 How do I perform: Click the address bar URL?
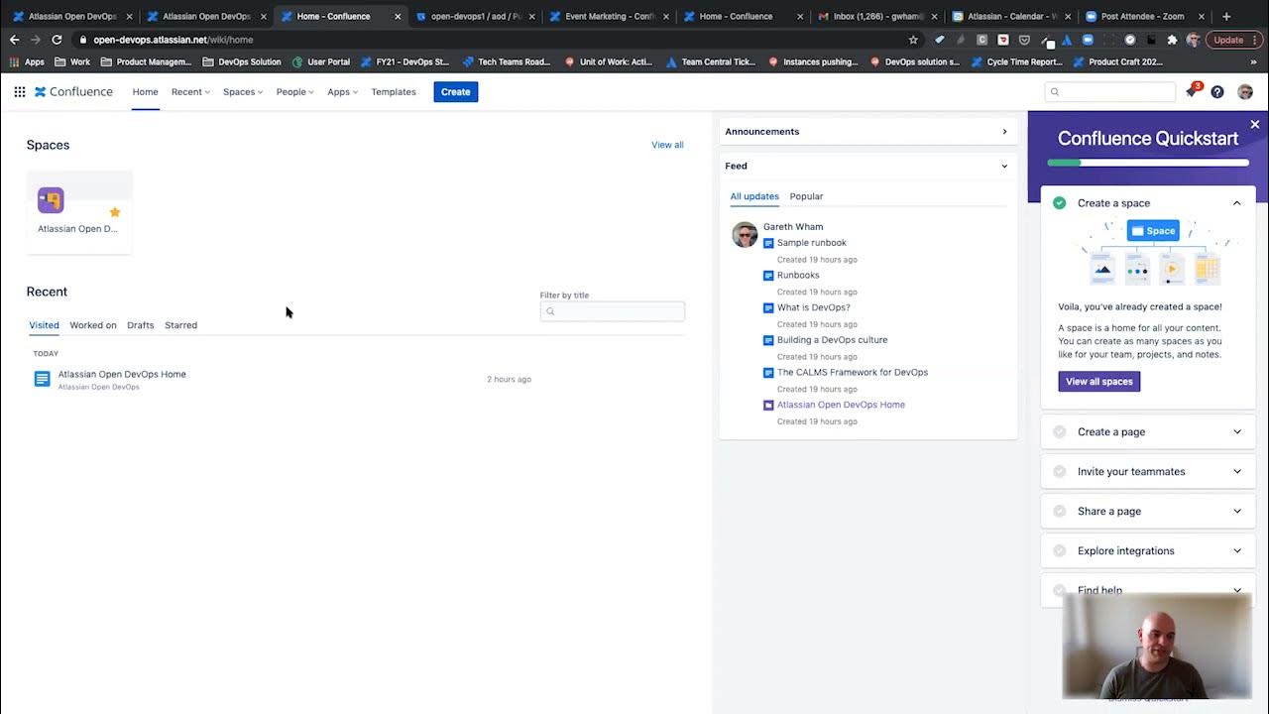click(173, 40)
